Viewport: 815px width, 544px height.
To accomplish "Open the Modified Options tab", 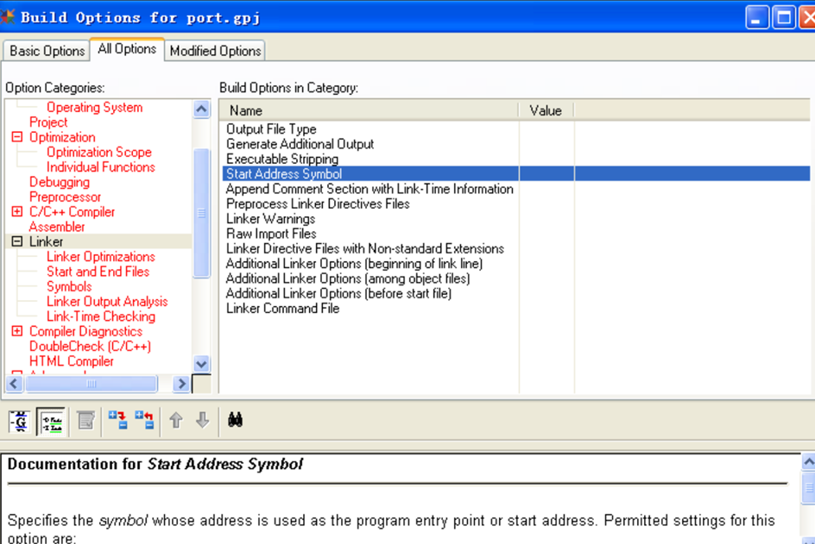I will [x=215, y=51].
